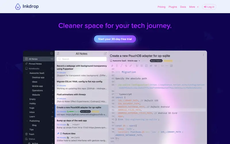Open the Website notebook

click(36, 95)
